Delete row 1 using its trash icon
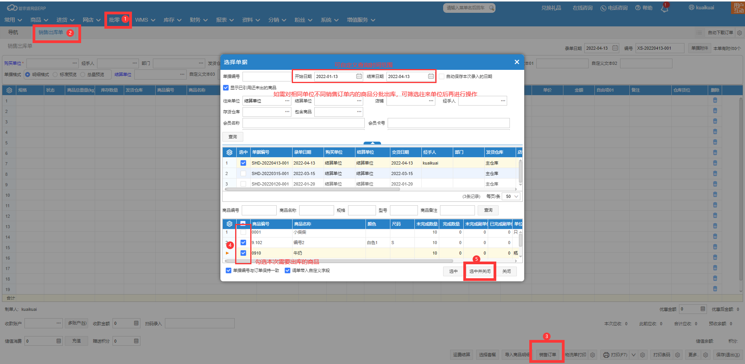This screenshot has width=745, height=364. 715,101
